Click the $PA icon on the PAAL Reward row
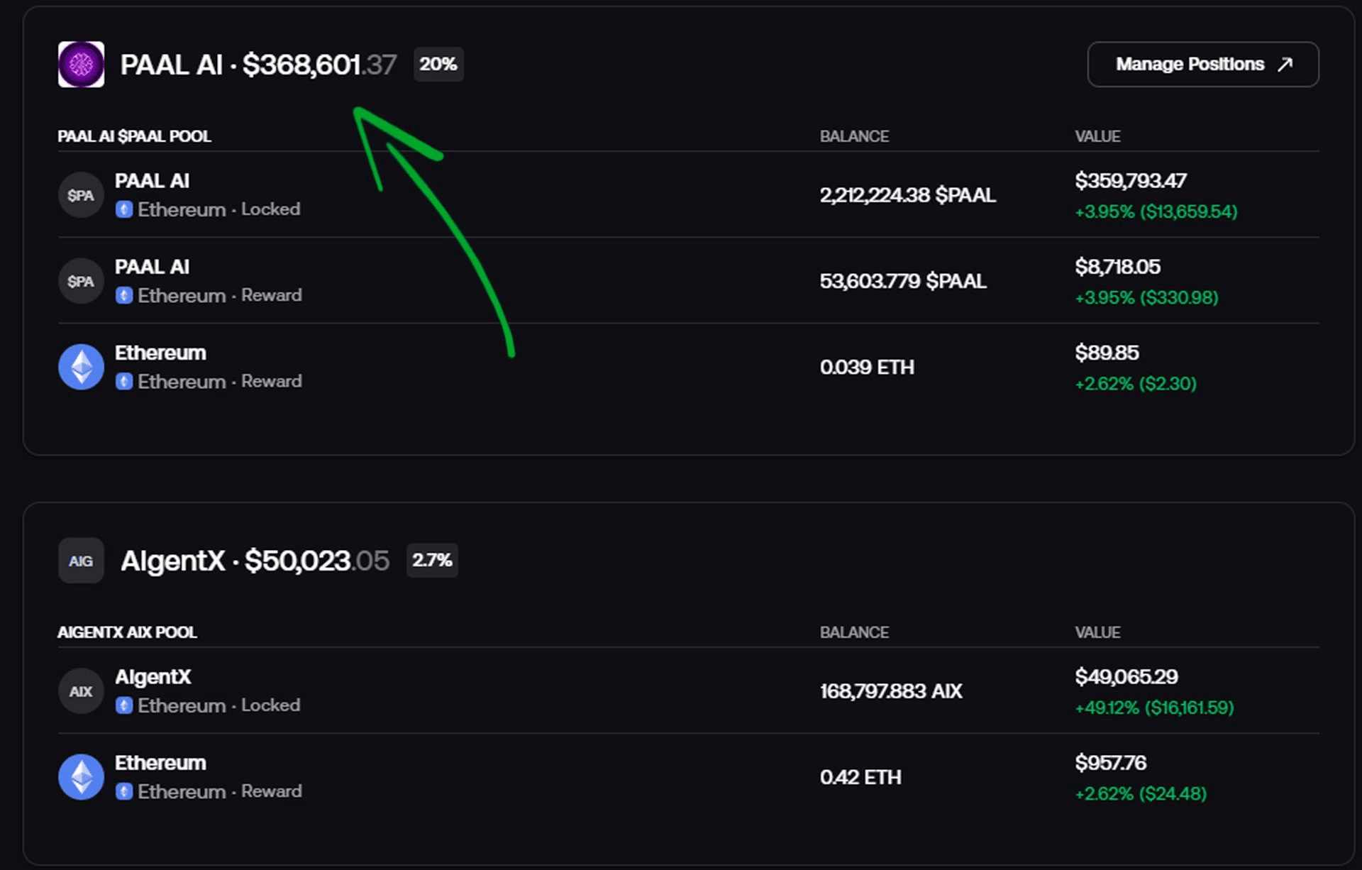Screen dimensions: 1362x870 [x=81, y=281]
